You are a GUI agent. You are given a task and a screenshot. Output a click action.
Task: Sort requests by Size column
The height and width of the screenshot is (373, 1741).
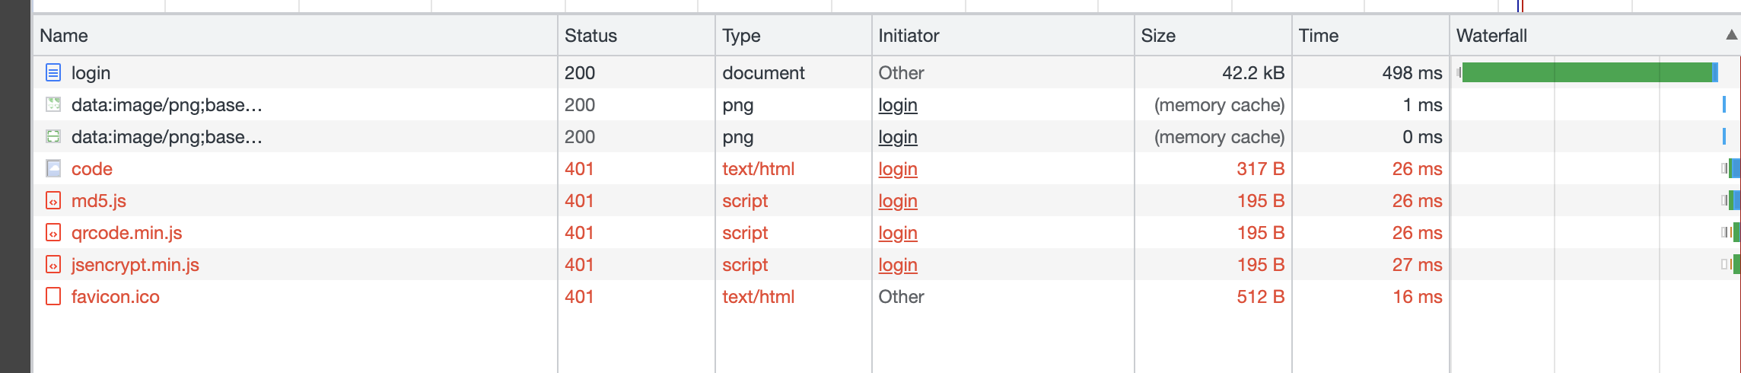pos(1158,36)
